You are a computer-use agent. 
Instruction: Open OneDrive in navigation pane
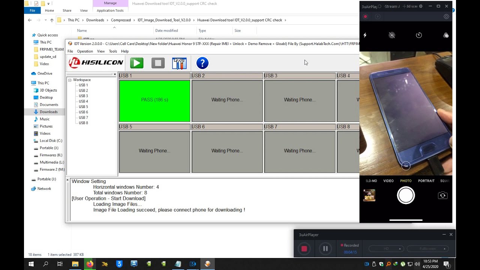[45, 73]
